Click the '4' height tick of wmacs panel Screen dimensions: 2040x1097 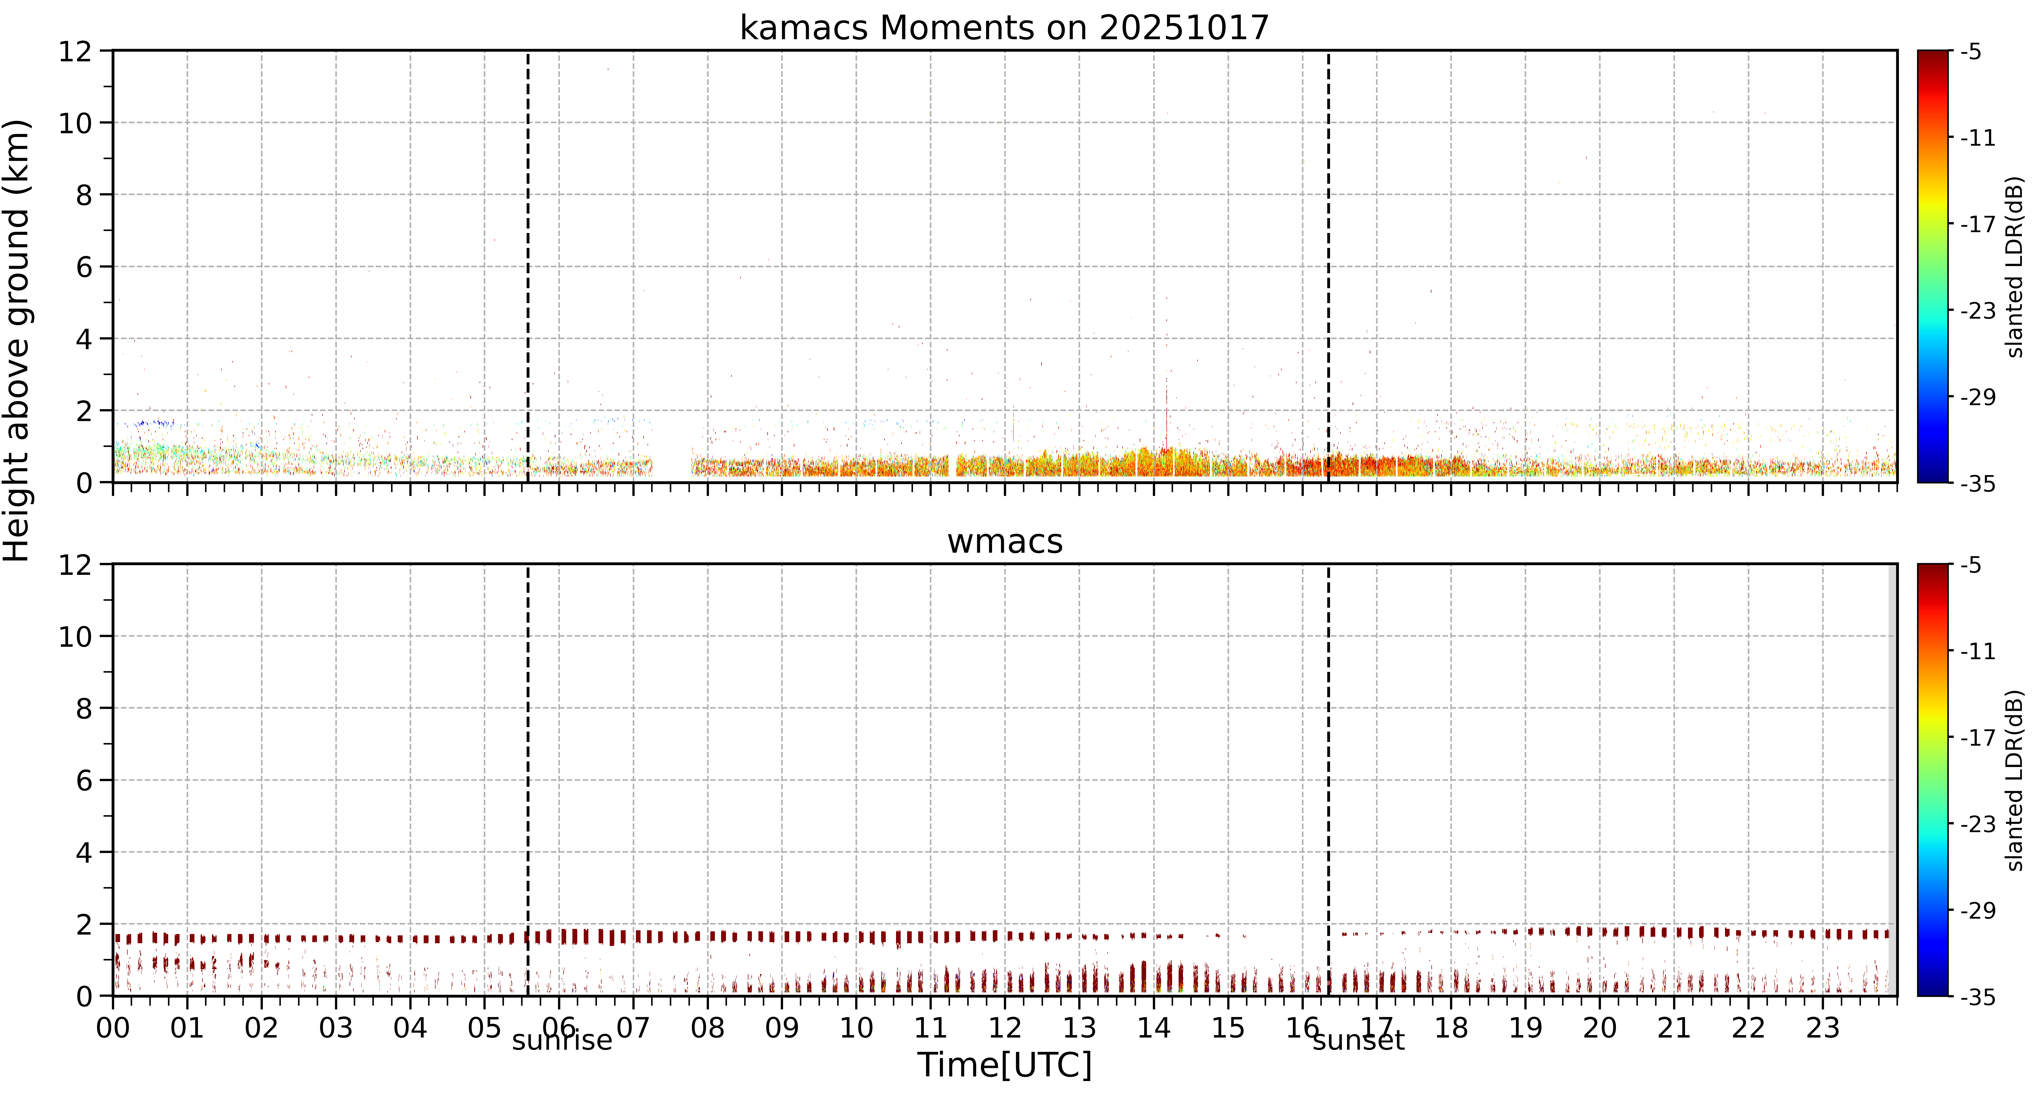(84, 852)
